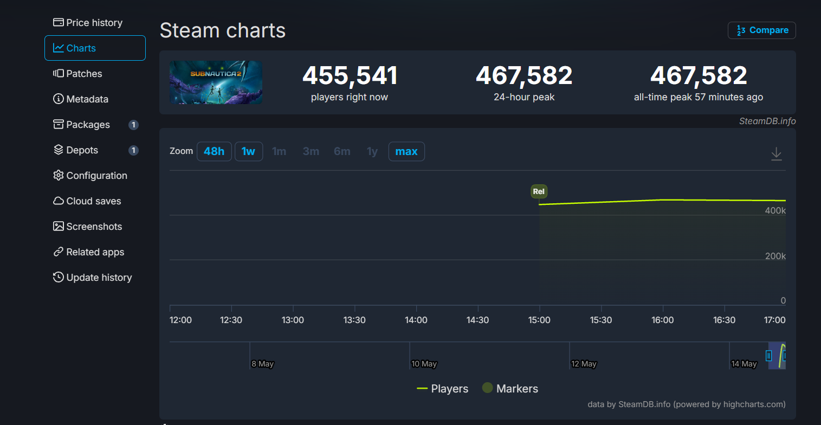The width and height of the screenshot is (821, 425).
Task: Click the all-time peak 57 minutes ago text
Action: coord(699,98)
